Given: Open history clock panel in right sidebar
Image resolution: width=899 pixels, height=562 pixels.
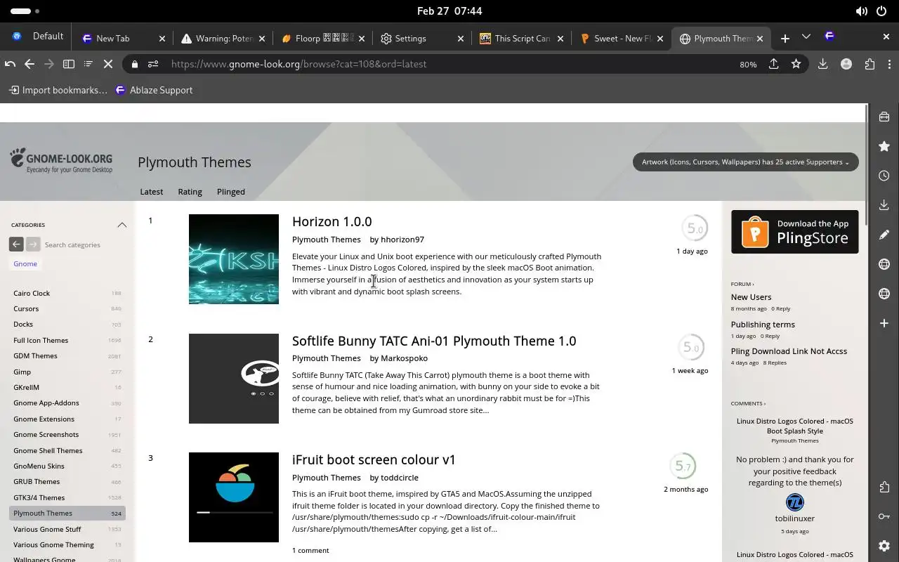Looking at the screenshot, I should point(884,176).
